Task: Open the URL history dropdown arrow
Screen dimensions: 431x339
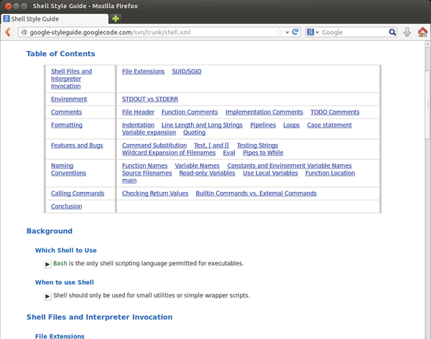Action: click(287, 32)
